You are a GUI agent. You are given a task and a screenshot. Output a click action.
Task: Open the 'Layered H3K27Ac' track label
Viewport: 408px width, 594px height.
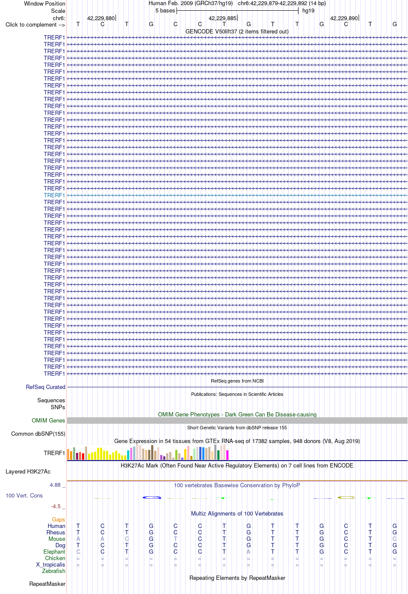coord(28,471)
